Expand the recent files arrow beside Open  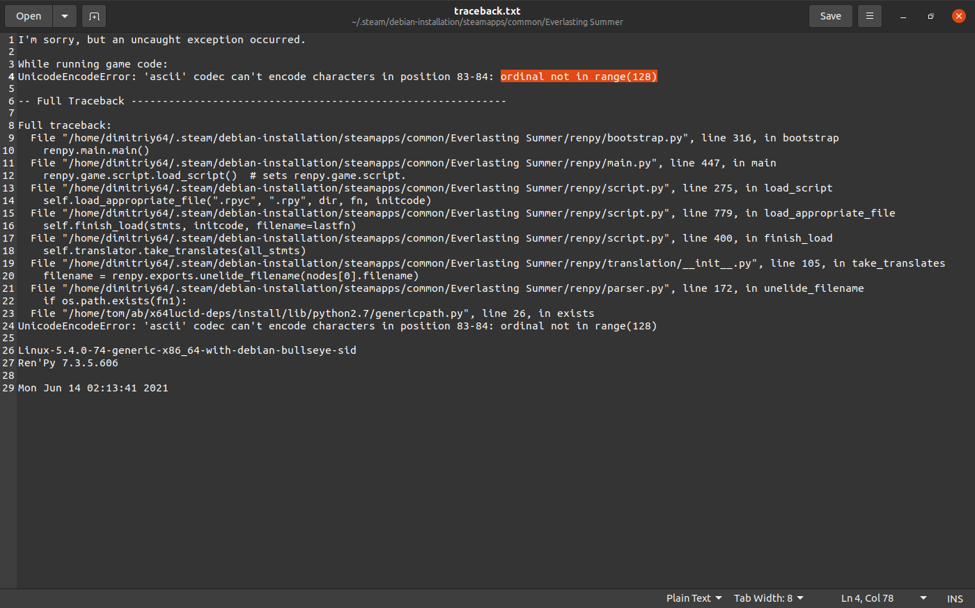point(64,16)
